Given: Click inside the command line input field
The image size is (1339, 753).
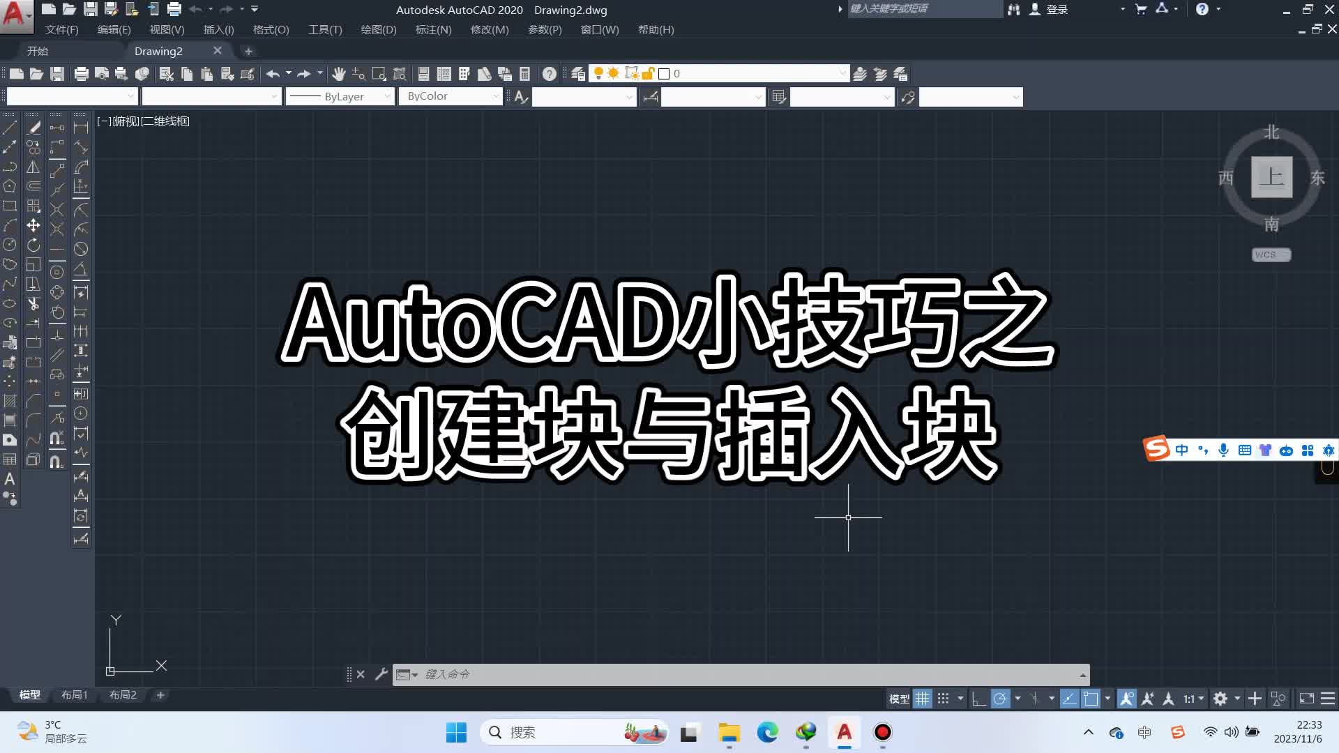Looking at the screenshot, I should pyautogui.click(x=697, y=674).
